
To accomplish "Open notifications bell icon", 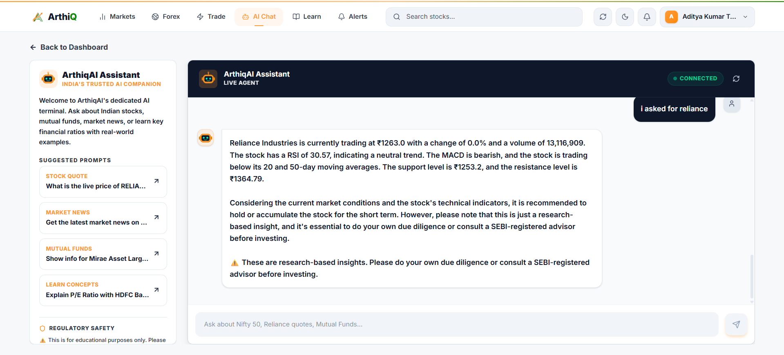I will pyautogui.click(x=647, y=17).
